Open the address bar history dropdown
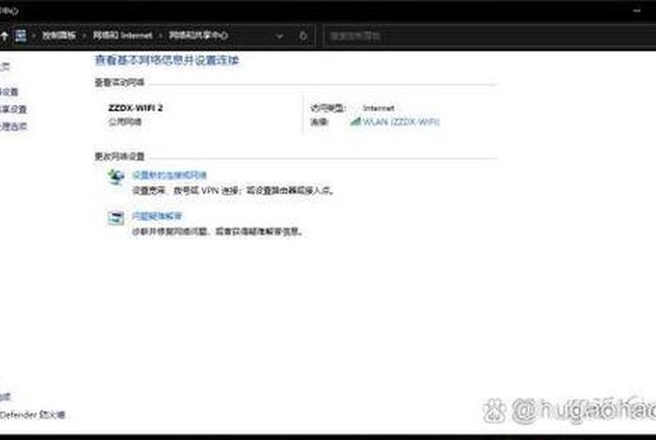 pyautogui.click(x=279, y=36)
